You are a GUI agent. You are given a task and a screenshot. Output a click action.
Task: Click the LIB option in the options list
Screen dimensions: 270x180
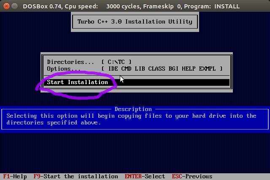point(140,69)
